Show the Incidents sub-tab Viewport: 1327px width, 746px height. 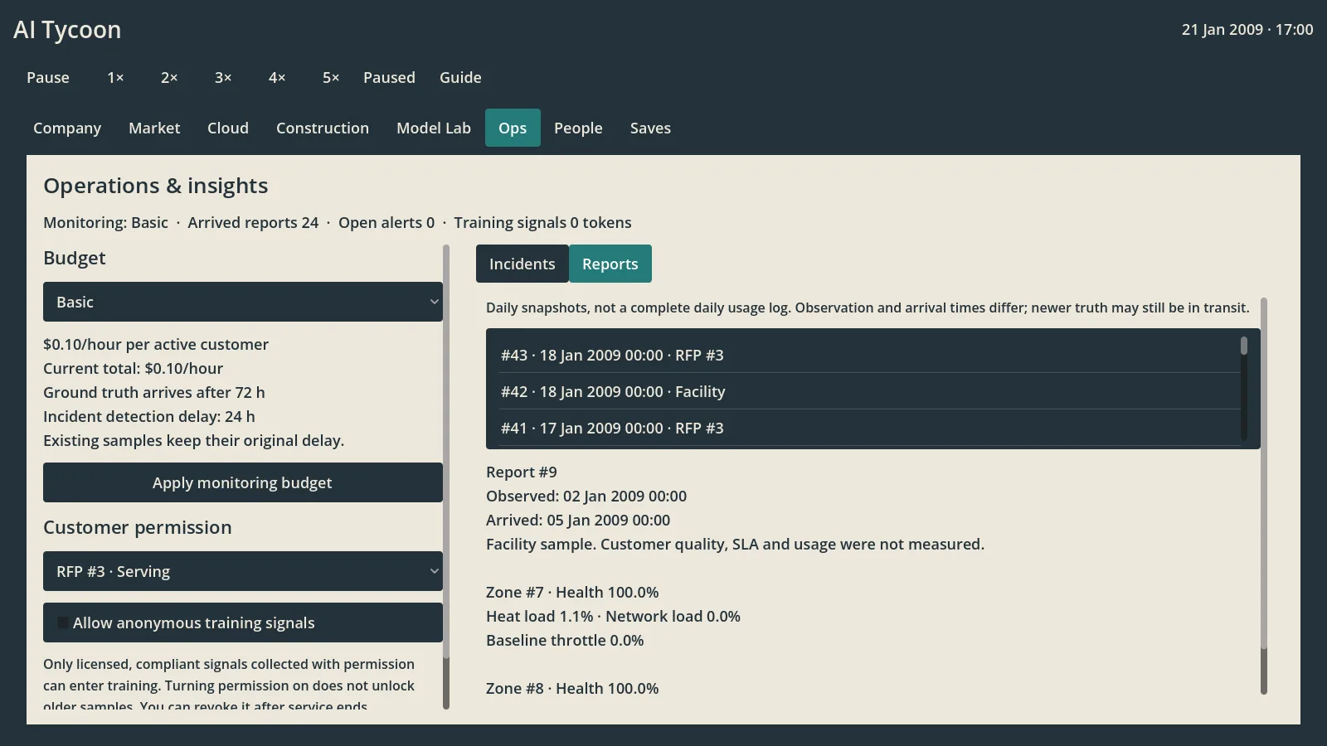[x=523, y=264]
